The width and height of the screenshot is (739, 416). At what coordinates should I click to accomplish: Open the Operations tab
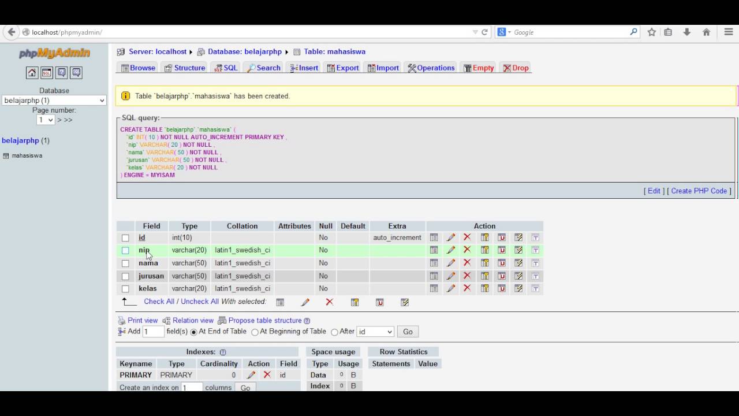click(431, 68)
